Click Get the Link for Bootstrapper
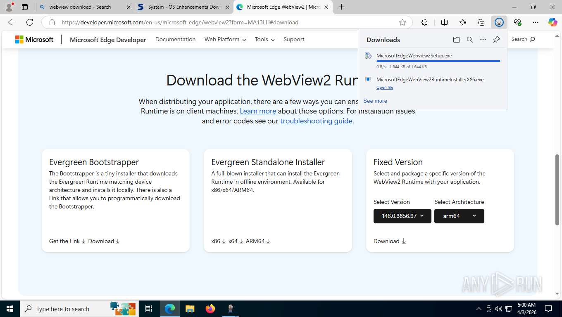Screen dimensions: 562x317 (x=67, y=241)
